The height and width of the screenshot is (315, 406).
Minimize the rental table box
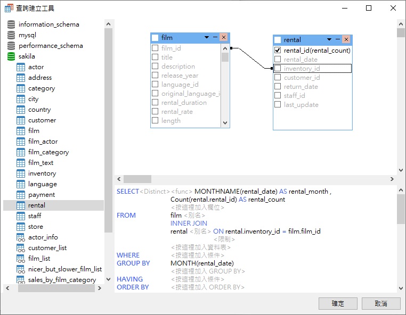[x=338, y=39]
